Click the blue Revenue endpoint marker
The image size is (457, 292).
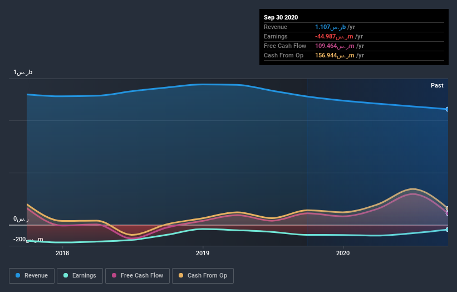click(x=447, y=109)
